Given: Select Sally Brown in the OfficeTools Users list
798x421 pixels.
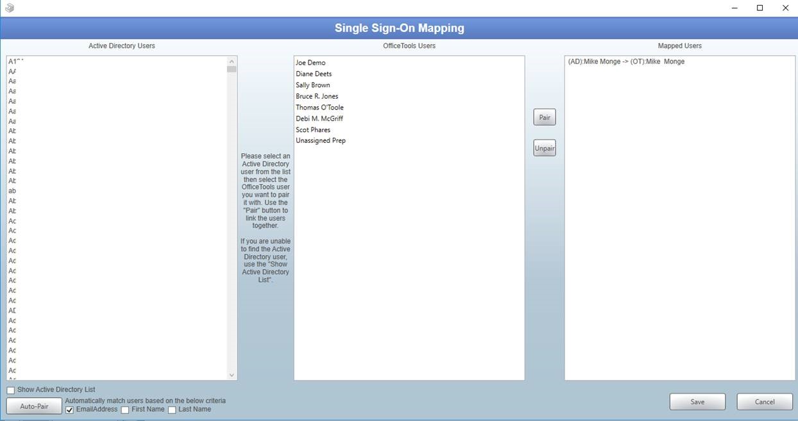Looking at the screenshot, I should 313,85.
